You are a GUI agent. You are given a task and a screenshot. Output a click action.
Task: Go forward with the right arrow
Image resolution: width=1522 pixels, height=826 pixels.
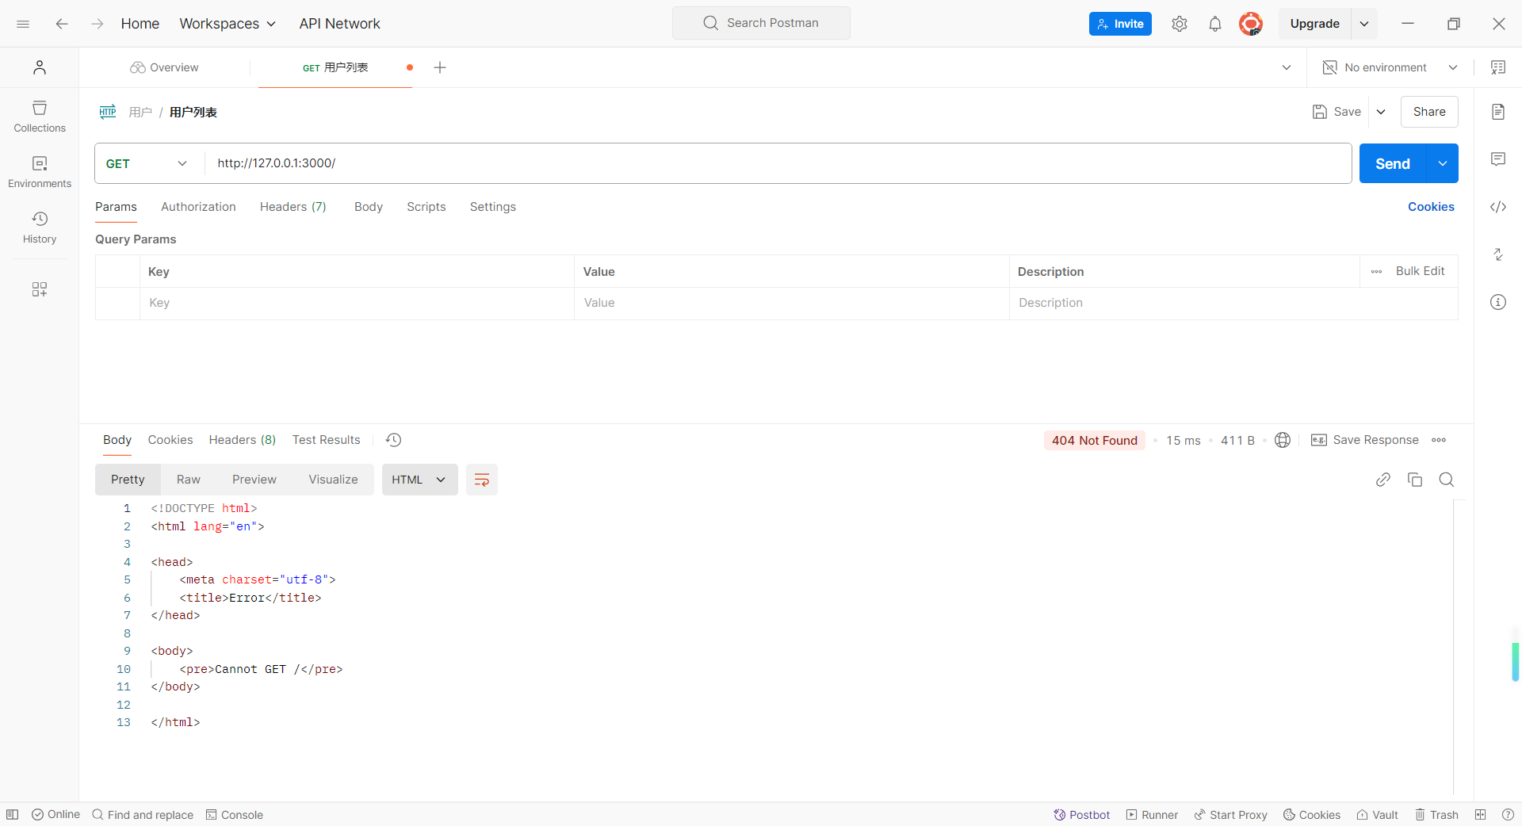[97, 24]
